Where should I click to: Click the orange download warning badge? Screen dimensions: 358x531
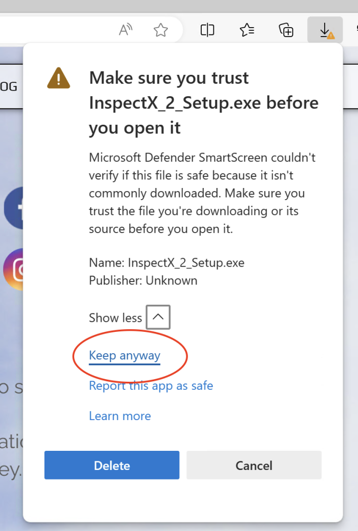tap(330, 36)
